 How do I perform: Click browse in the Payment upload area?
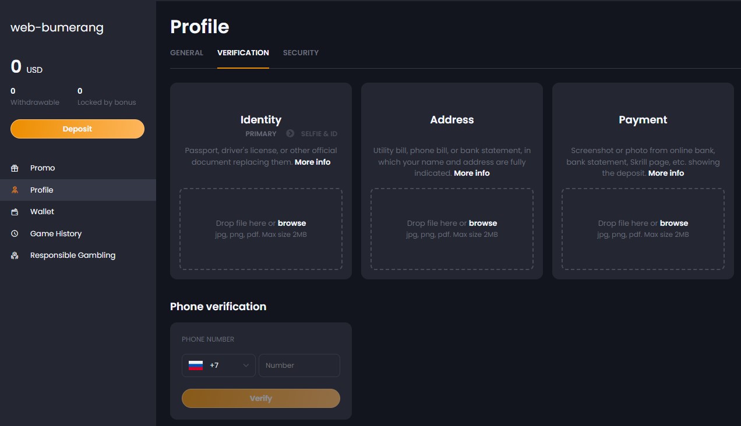[x=673, y=223]
